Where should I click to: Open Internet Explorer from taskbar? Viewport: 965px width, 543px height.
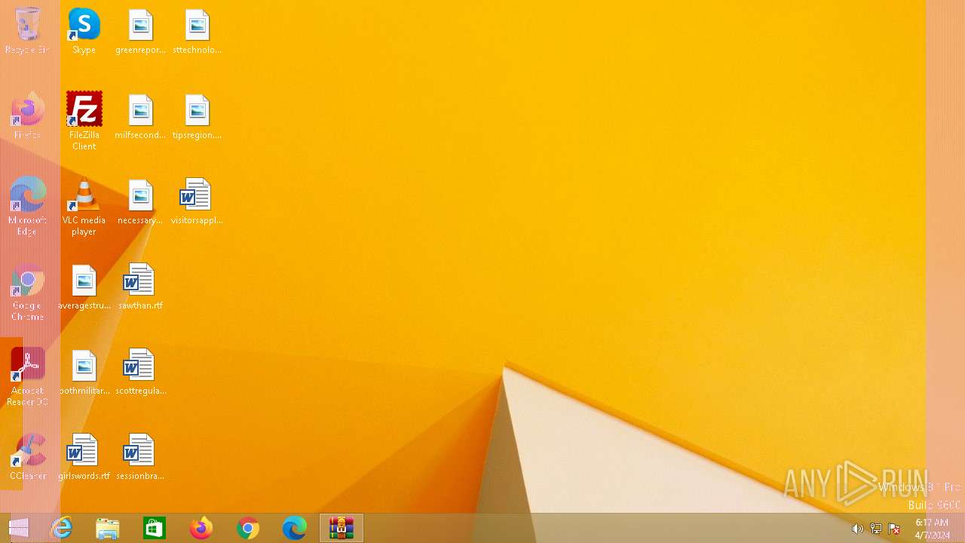tap(61, 528)
